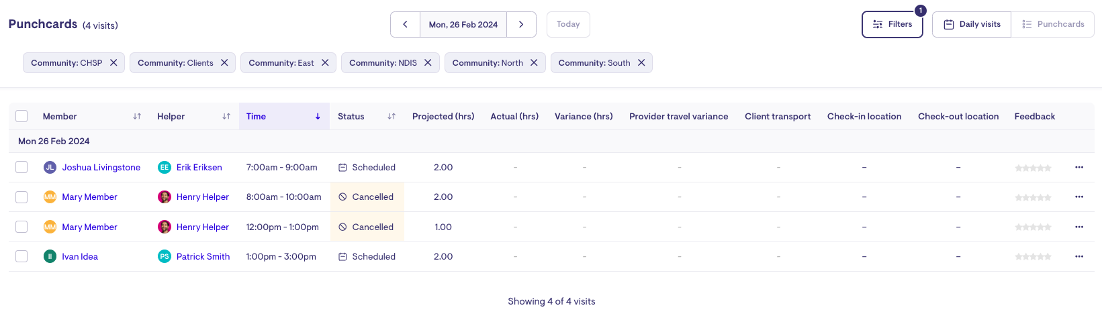
Task: Tick the checkbox for Ivan Idea's row
Action: click(21, 256)
